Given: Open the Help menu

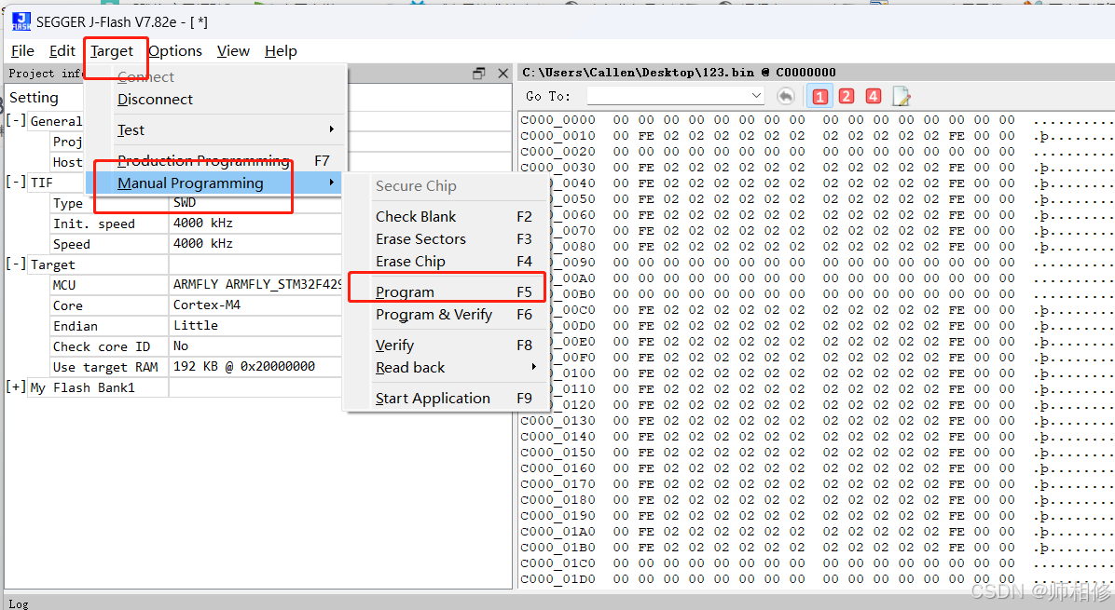Looking at the screenshot, I should pyautogui.click(x=281, y=51).
